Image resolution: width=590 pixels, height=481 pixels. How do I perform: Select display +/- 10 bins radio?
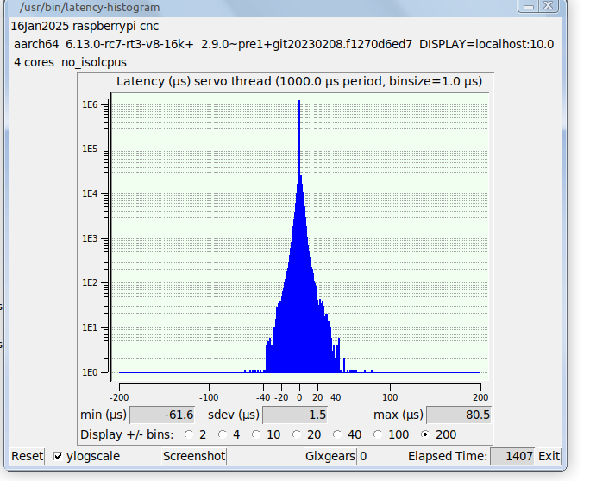pos(256,434)
